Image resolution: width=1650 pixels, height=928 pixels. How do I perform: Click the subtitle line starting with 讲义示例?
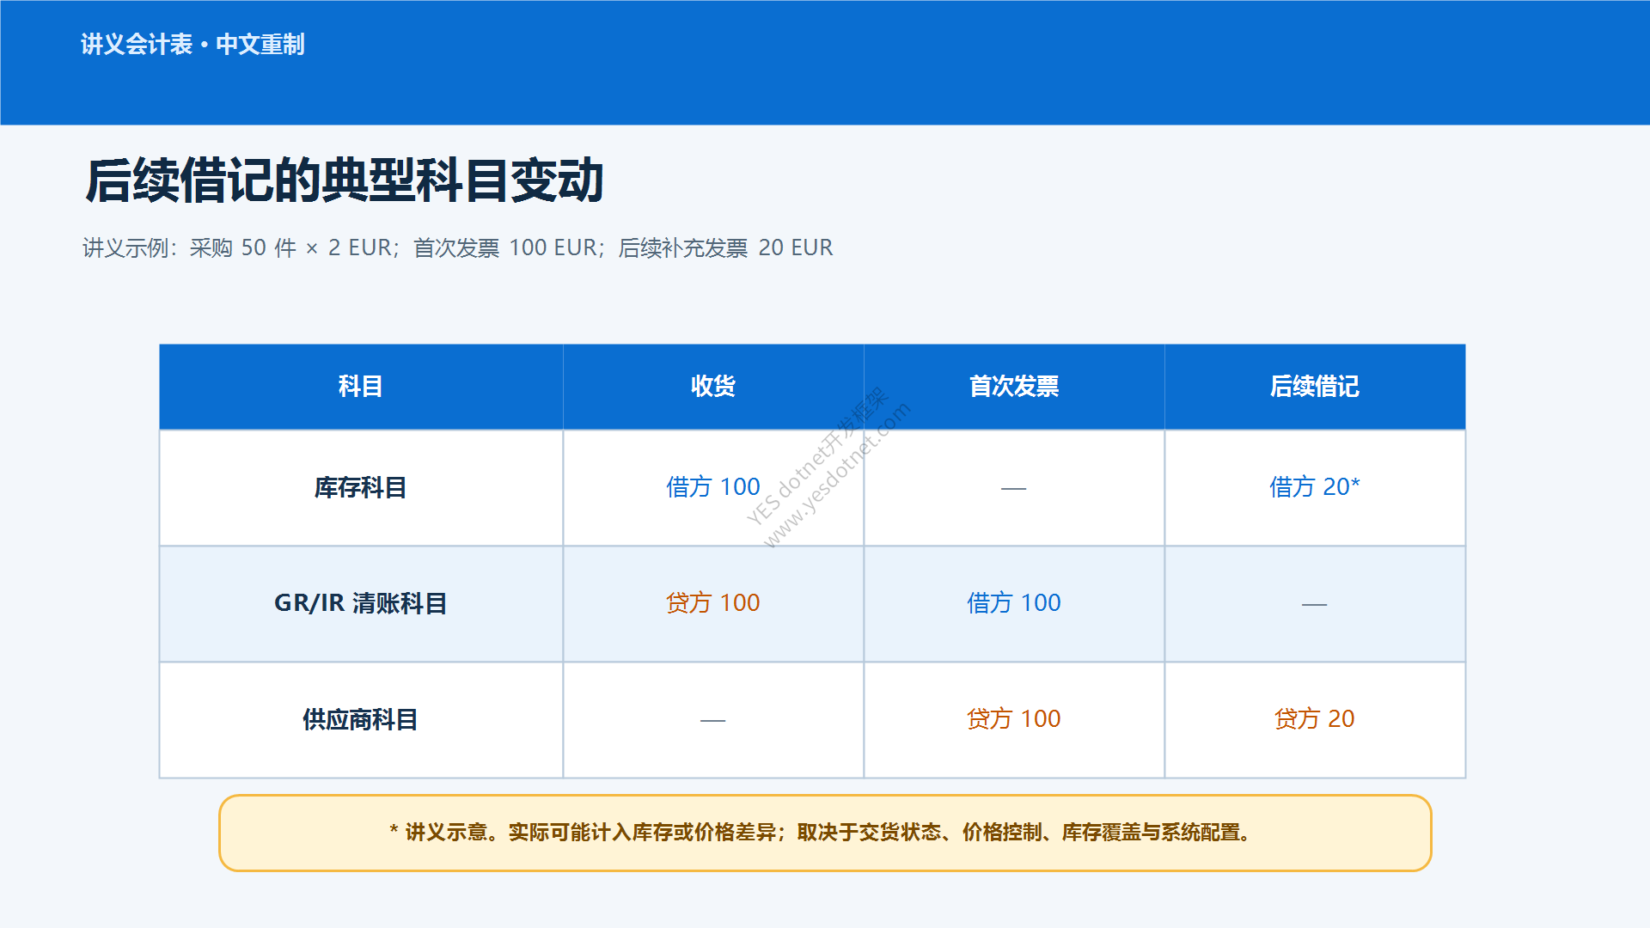click(458, 247)
